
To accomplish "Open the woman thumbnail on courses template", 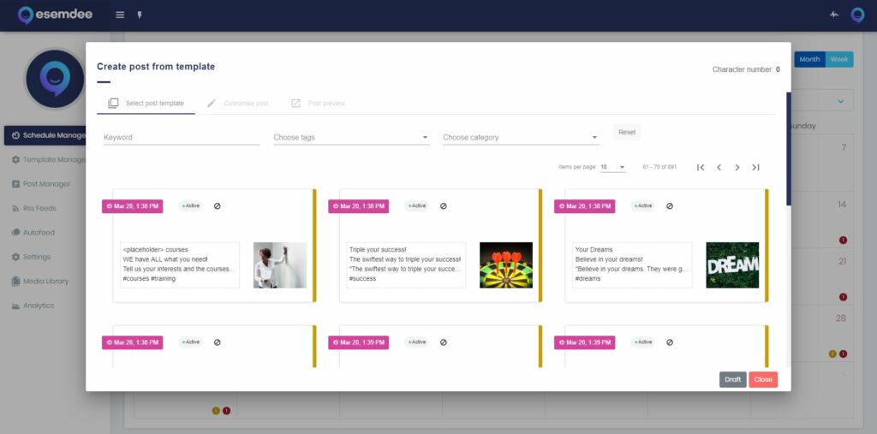I will click(x=280, y=265).
